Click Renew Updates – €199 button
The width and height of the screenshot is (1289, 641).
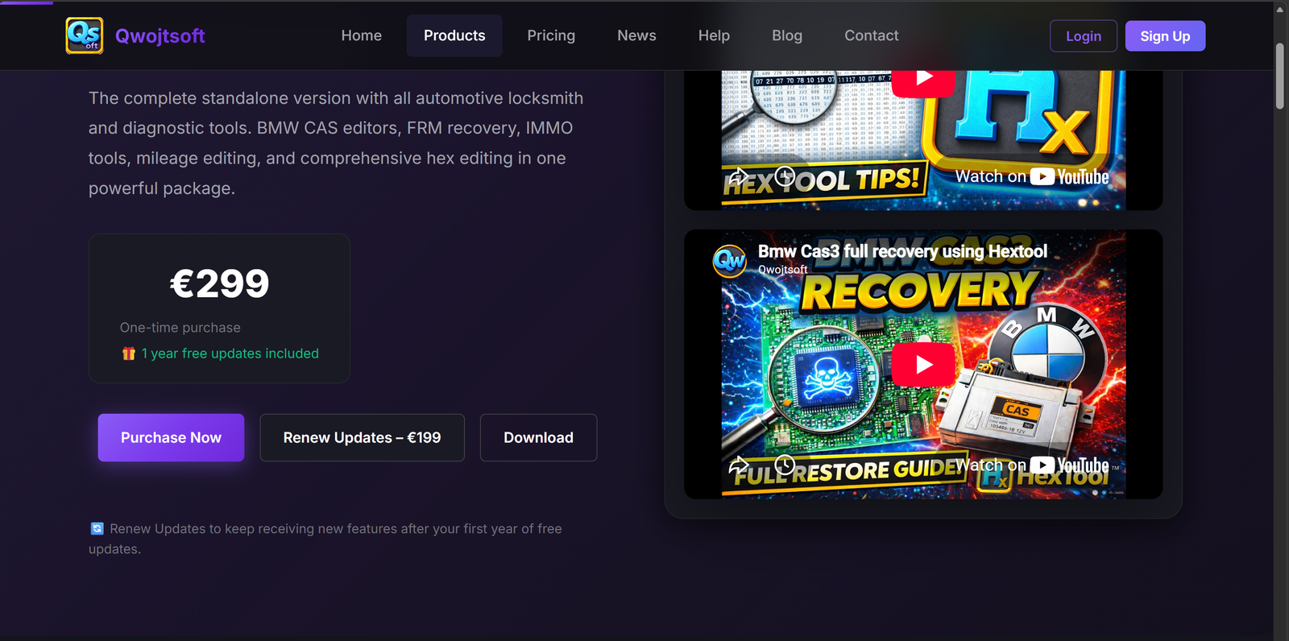[x=362, y=437]
